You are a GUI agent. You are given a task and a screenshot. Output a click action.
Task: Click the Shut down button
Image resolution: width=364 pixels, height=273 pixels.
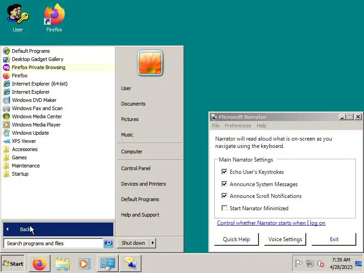pos(133,243)
